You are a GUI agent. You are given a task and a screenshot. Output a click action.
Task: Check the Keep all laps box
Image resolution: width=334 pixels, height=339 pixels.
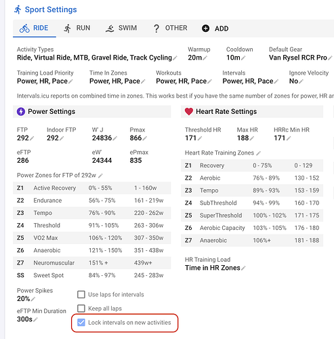pyautogui.click(x=81, y=308)
